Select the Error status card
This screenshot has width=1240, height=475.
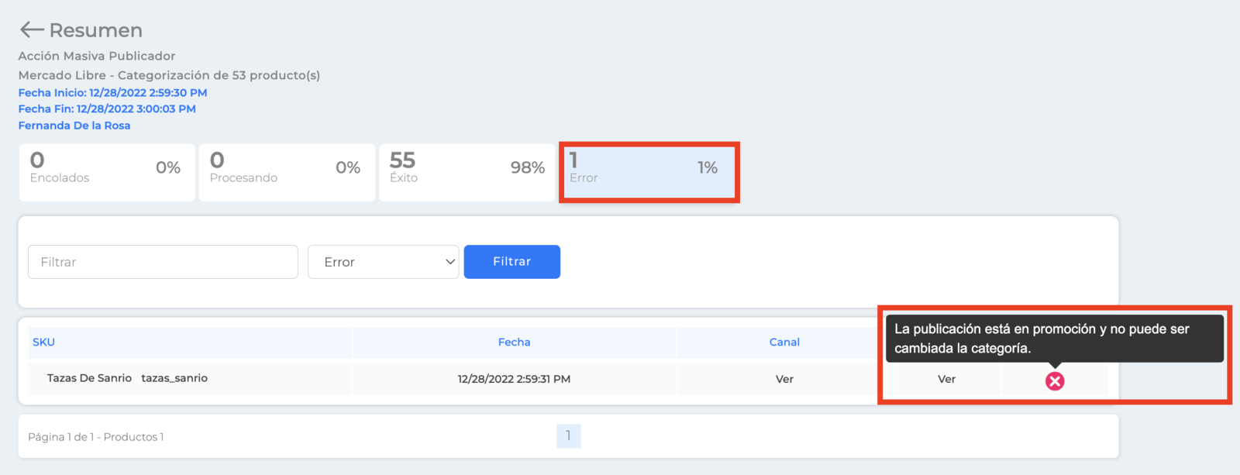(x=649, y=172)
